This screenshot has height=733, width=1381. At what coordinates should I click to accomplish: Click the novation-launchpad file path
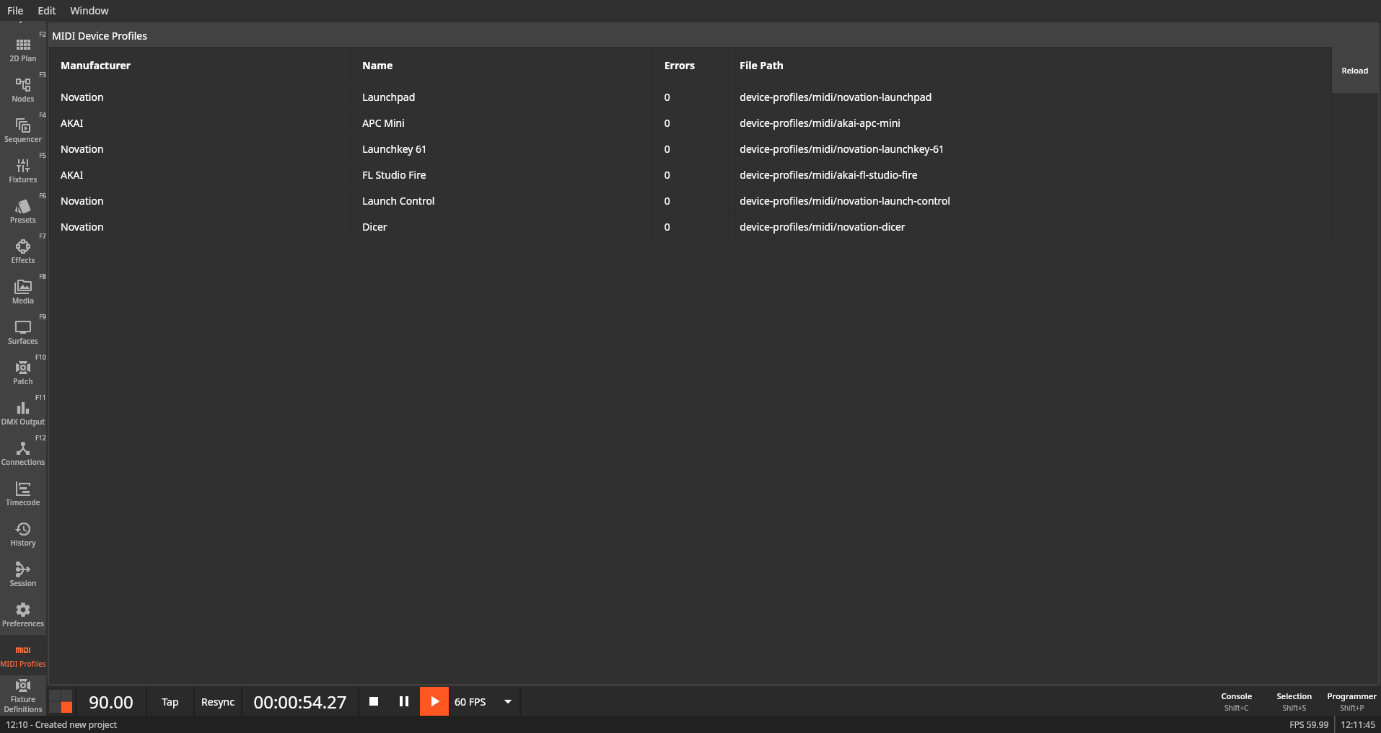tap(836, 97)
